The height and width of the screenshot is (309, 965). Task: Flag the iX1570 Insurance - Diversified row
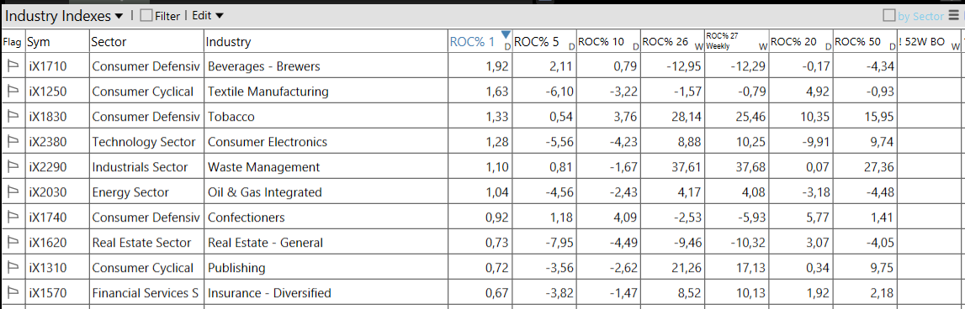coord(13,292)
